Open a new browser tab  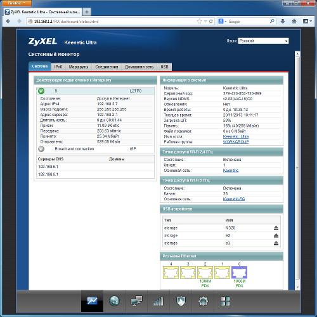point(87,12)
